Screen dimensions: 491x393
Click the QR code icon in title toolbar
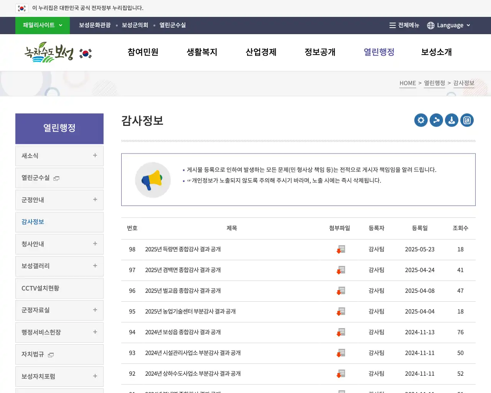pyautogui.click(x=467, y=120)
